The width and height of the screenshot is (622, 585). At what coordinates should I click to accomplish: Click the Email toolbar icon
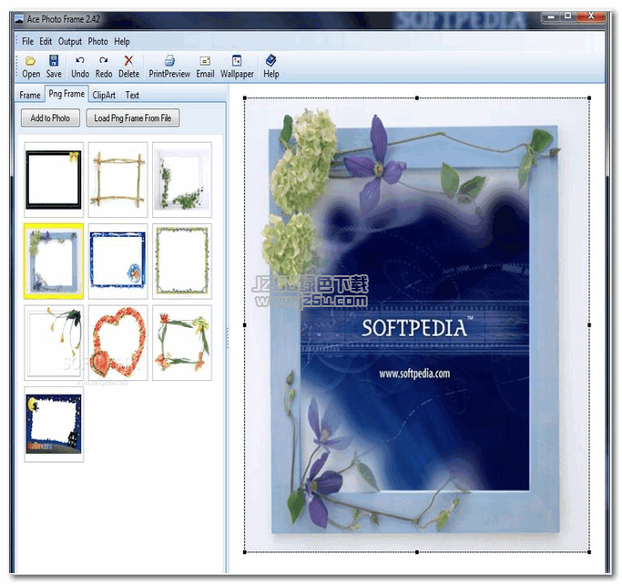pyautogui.click(x=205, y=61)
